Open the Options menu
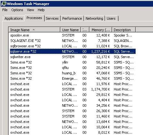Image resolution: width=153 pixels, height=135 pixels. [x=17, y=10]
